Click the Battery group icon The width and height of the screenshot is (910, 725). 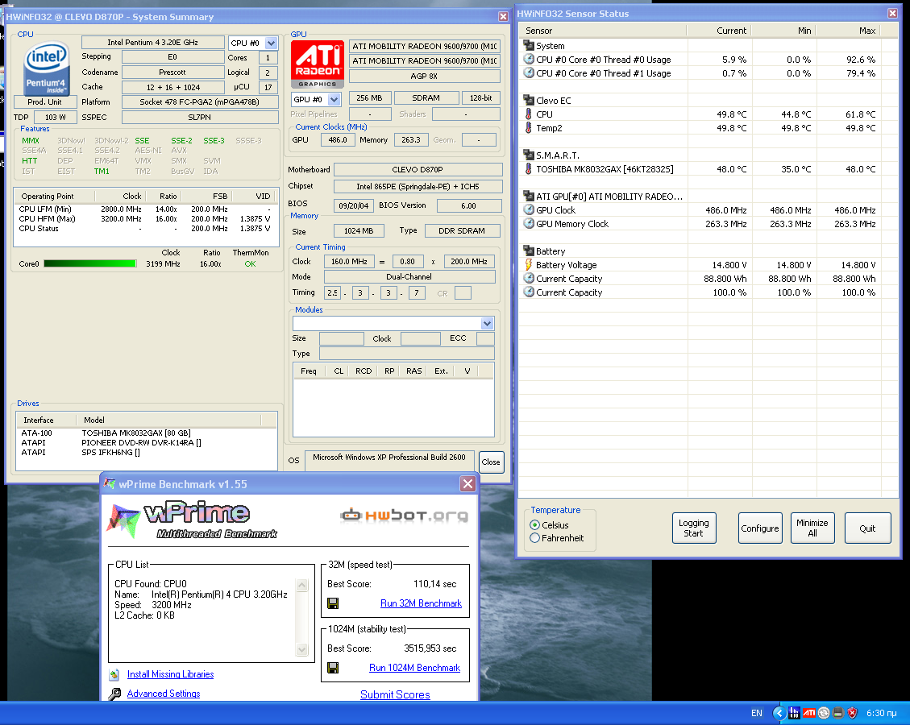point(529,251)
